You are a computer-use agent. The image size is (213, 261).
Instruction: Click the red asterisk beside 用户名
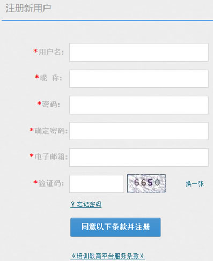click(x=35, y=51)
